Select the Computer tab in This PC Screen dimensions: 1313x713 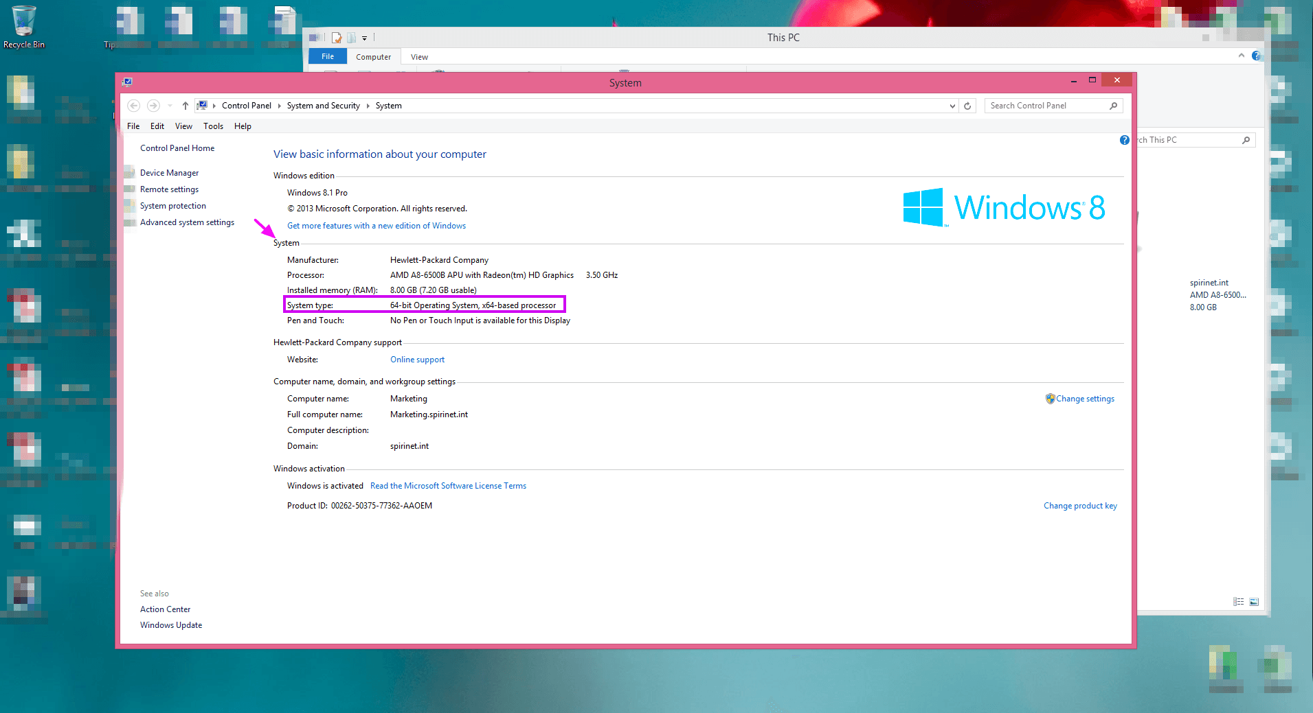(x=373, y=57)
